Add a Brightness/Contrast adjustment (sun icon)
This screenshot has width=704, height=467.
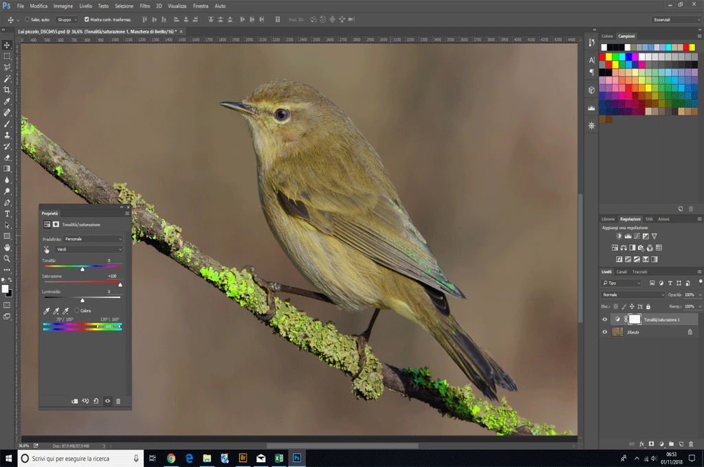click(x=619, y=236)
